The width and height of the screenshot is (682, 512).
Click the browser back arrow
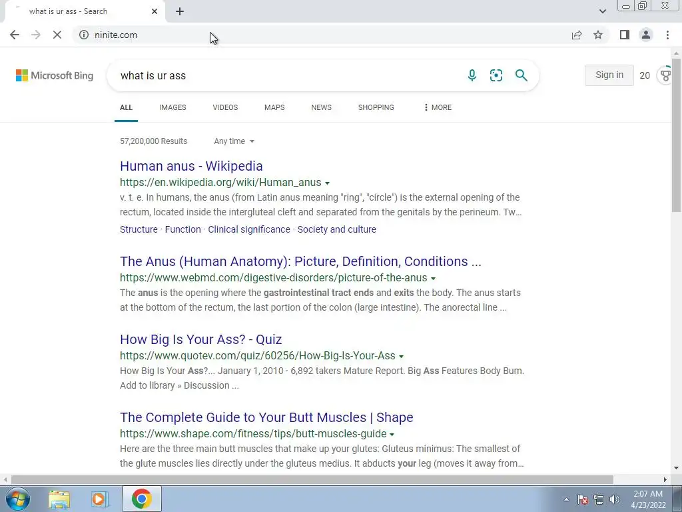pos(15,35)
